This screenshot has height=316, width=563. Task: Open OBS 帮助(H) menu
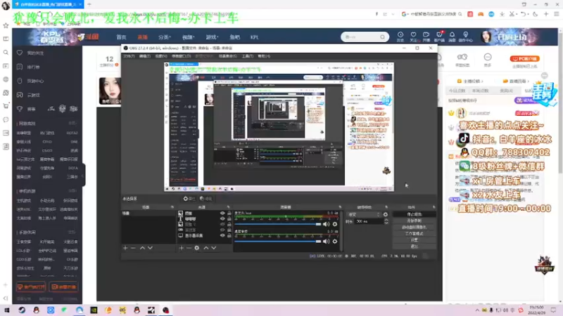(264, 56)
